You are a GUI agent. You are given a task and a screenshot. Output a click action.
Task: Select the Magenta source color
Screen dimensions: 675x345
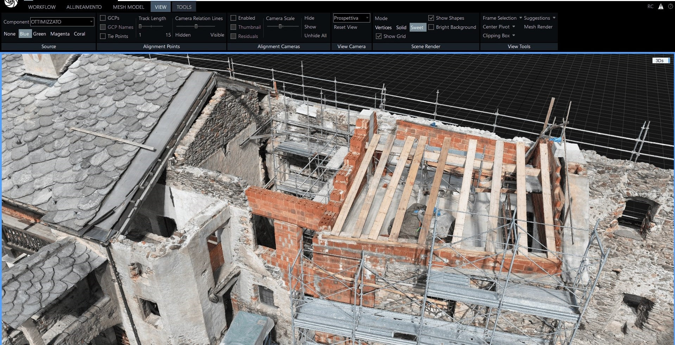[60, 34]
